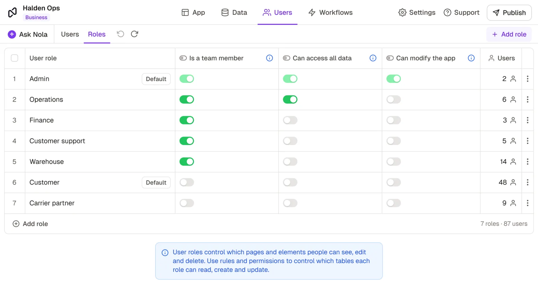Click the '7 roles · 87 users' summary
Screen dimensions: 538x290
(504, 224)
